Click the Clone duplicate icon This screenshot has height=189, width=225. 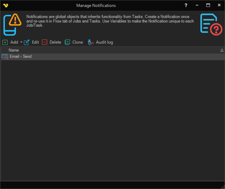(67, 42)
